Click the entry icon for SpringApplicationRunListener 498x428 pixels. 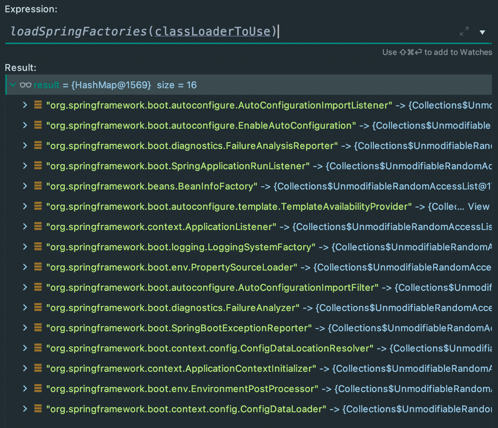pyautogui.click(x=38, y=166)
